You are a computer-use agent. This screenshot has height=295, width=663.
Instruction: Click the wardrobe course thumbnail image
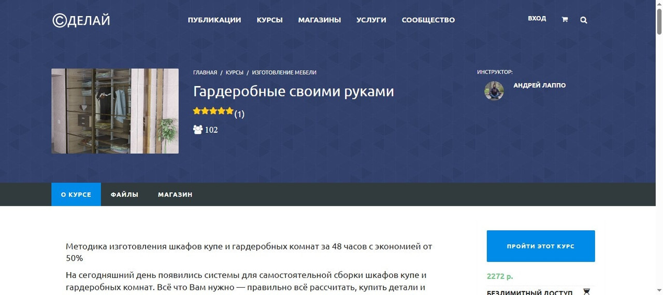pyautogui.click(x=115, y=111)
